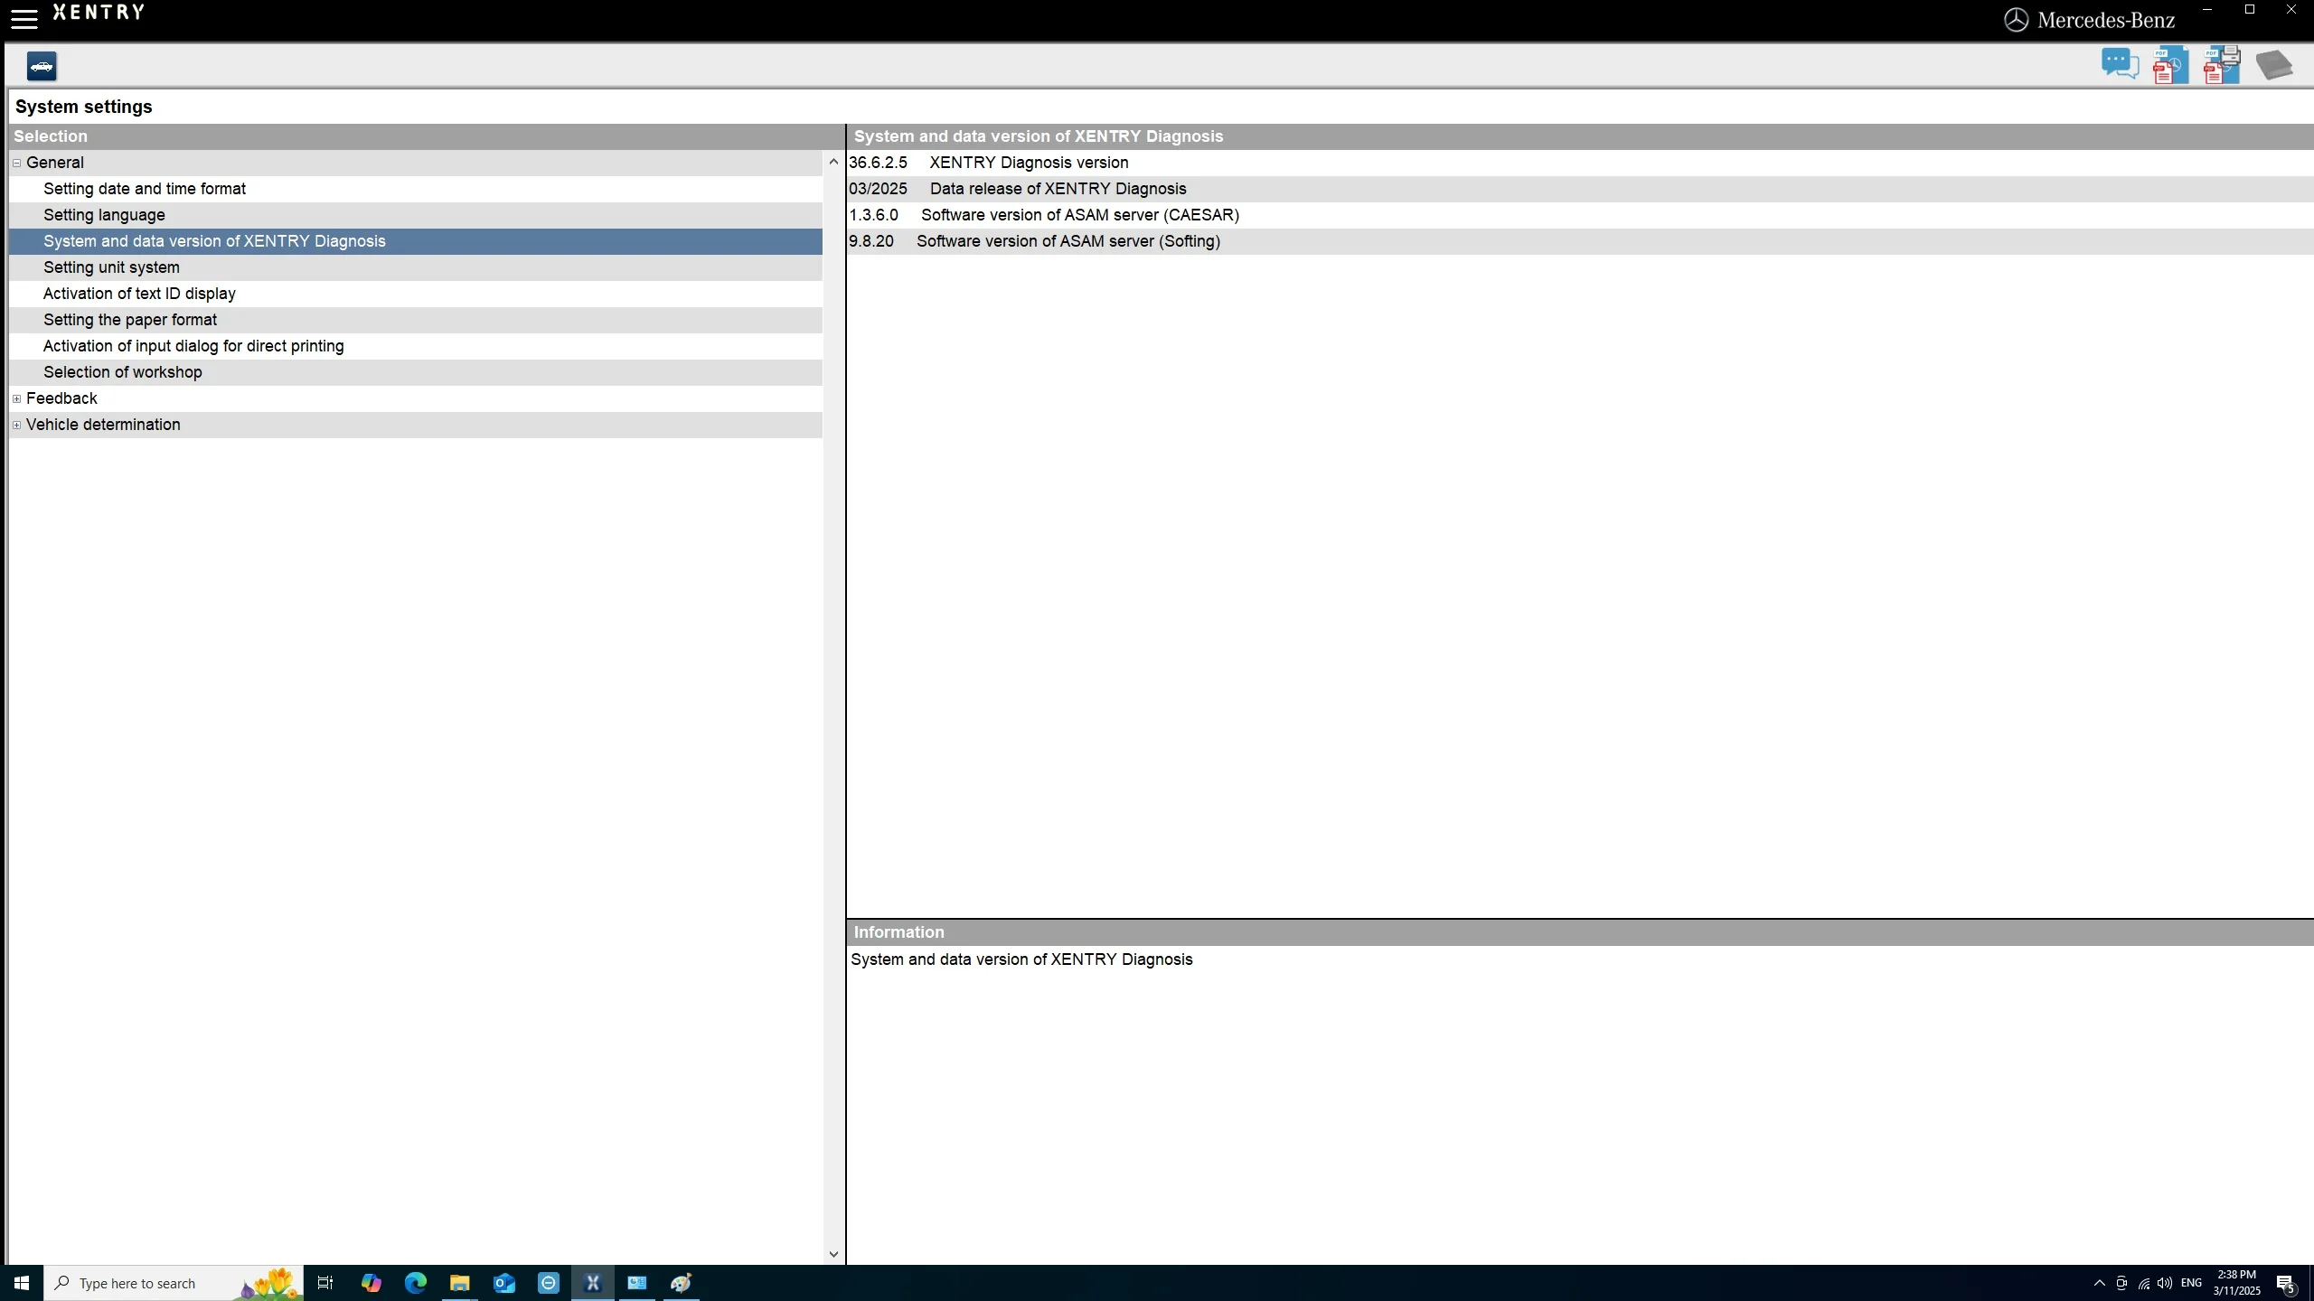Click the Meet Now camera tray icon
This screenshot has height=1301, width=2314.
pyautogui.click(x=2121, y=1283)
